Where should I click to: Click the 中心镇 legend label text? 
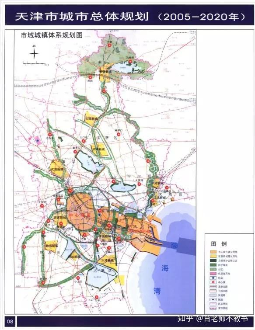tap(222, 282)
